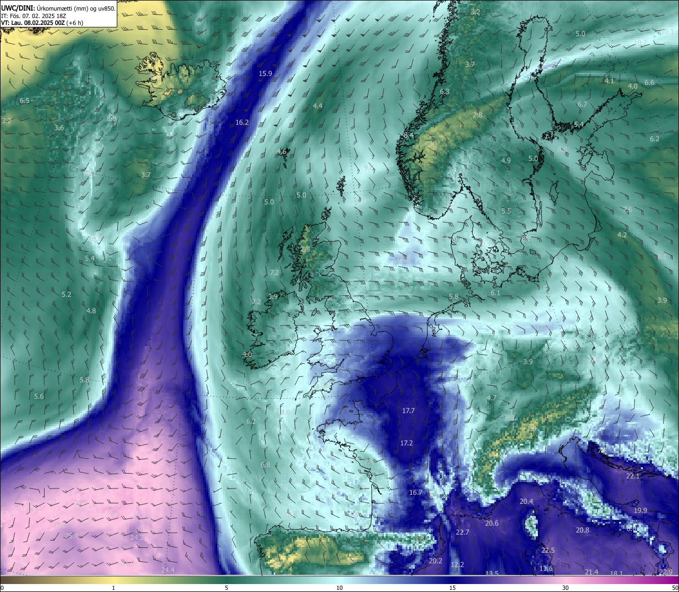Click the 4.8 value label

coord(91,311)
